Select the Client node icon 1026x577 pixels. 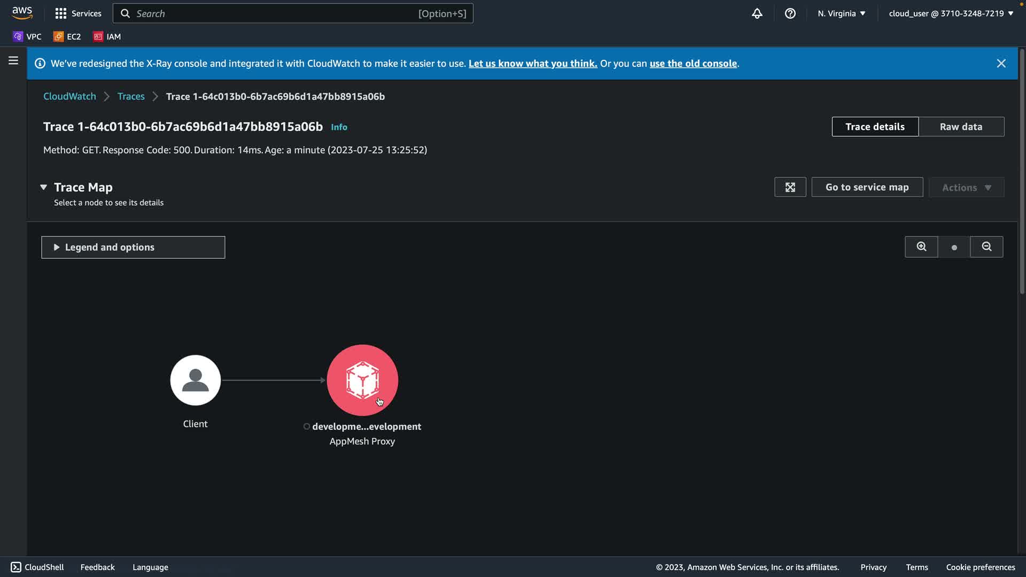[x=195, y=380]
